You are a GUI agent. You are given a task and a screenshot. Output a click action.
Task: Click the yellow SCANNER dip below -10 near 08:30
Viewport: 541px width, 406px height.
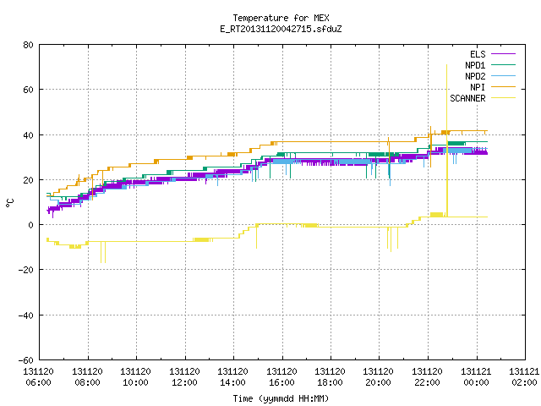pyautogui.click(x=103, y=252)
